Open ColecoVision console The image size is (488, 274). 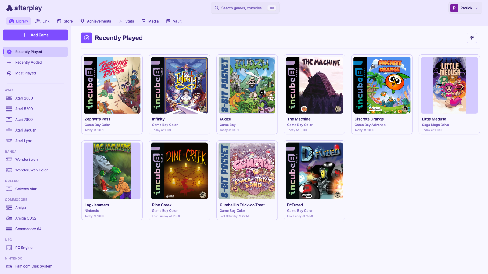click(x=35, y=189)
